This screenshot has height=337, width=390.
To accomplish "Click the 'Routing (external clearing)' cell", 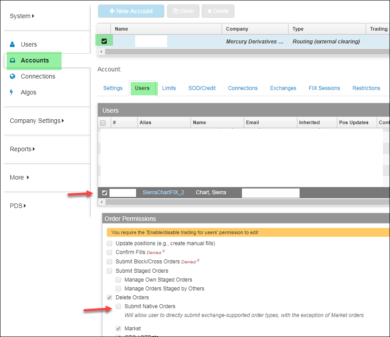I will pyautogui.click(x=326, y=42).
